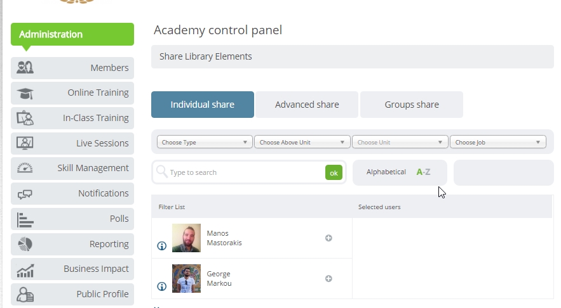Open the Choose Job dropdown
Image resolution: width=561 pixels, height=308 pixels.
coord(497,142)
